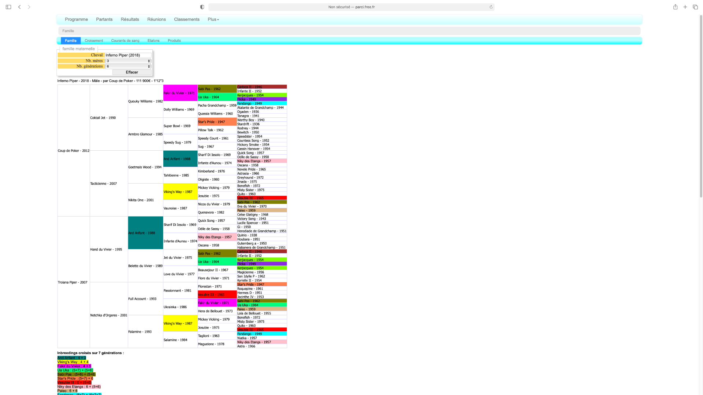The height and width of the screenshot is (395, 703).
Task: Click Love du Vivier - 1977 cell
Action: pyautogui.click(x=180, y=274)
